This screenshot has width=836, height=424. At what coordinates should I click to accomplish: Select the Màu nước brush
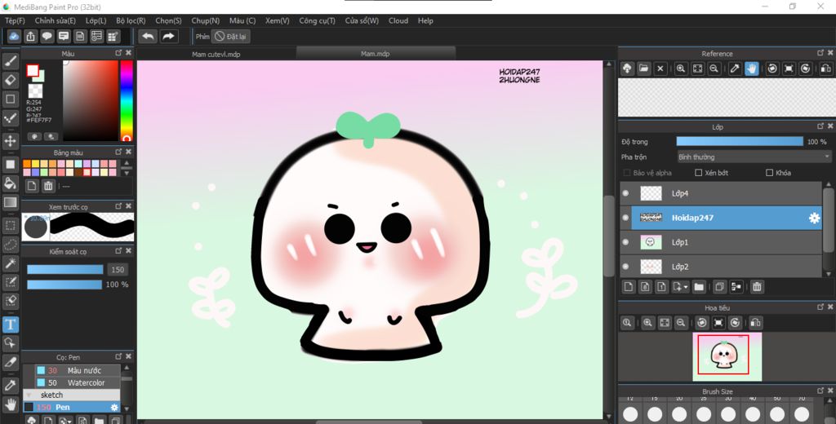(78, 371)
